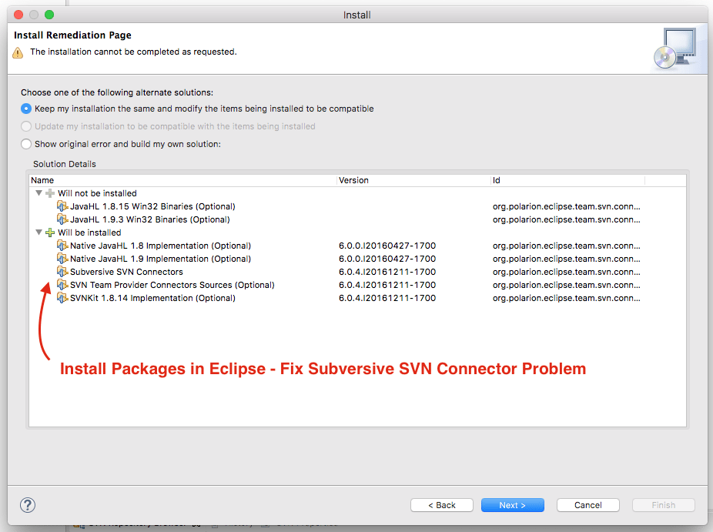Collapse the 'Will be installed' group
This screenshot has width=713, height=532.
(x=39, y=233)
